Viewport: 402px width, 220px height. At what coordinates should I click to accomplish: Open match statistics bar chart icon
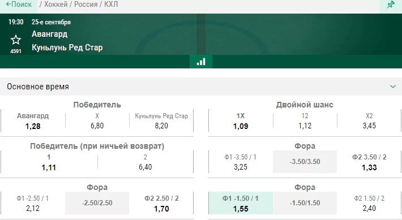201,62
